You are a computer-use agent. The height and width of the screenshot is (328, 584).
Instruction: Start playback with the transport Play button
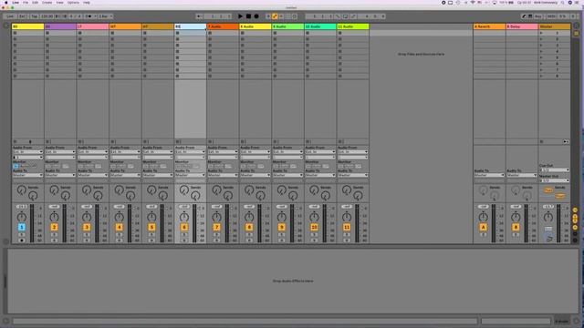[x=240, y=16]
